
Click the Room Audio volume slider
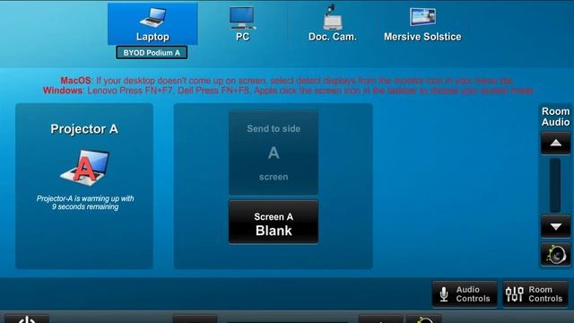[555, 185]
